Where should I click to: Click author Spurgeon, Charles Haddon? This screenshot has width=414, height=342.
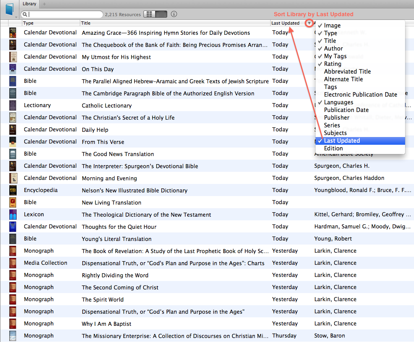(349, 178)
